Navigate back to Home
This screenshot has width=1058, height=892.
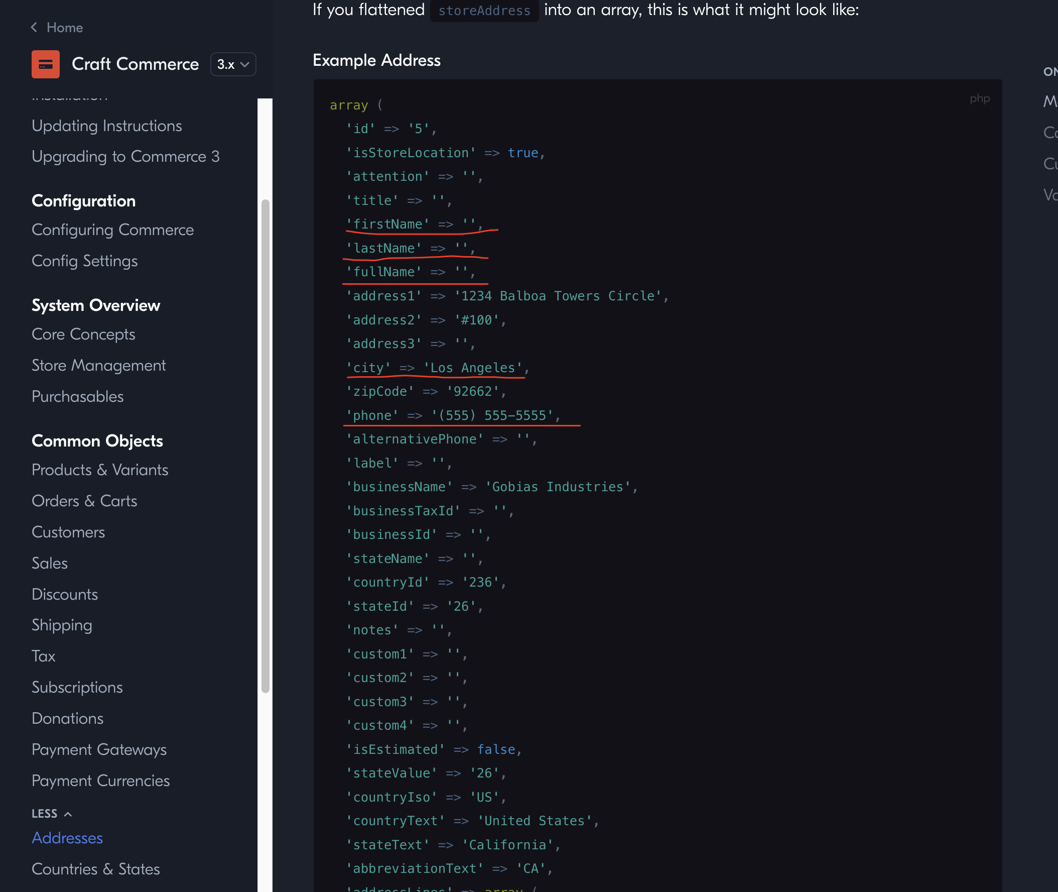click(x=64, y=27)
